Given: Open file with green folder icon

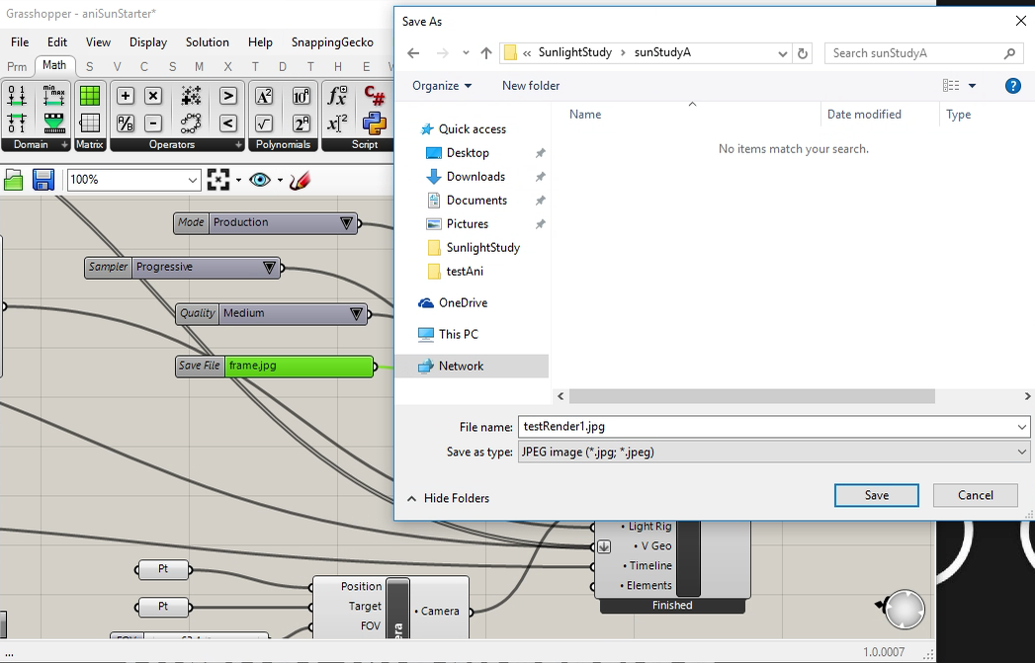Looking at the screenshot, I should tap(13, 180).
